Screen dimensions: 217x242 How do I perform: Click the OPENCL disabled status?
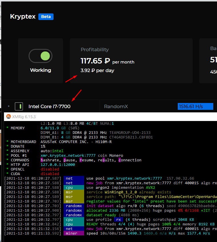pos(50,169)
